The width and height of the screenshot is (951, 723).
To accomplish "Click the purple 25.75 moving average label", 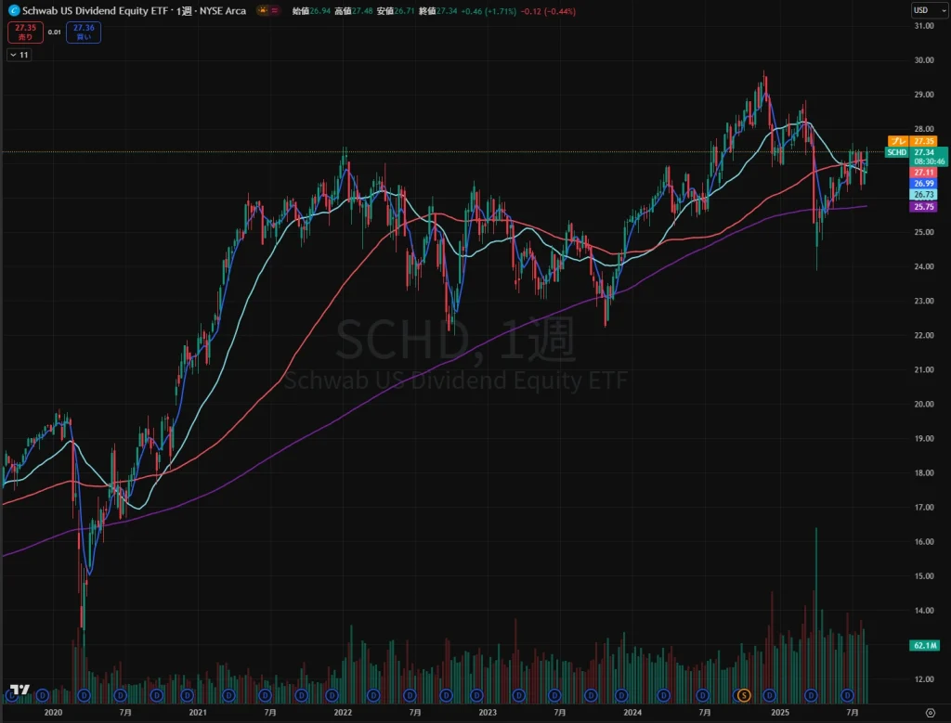I will click(924, 207).
